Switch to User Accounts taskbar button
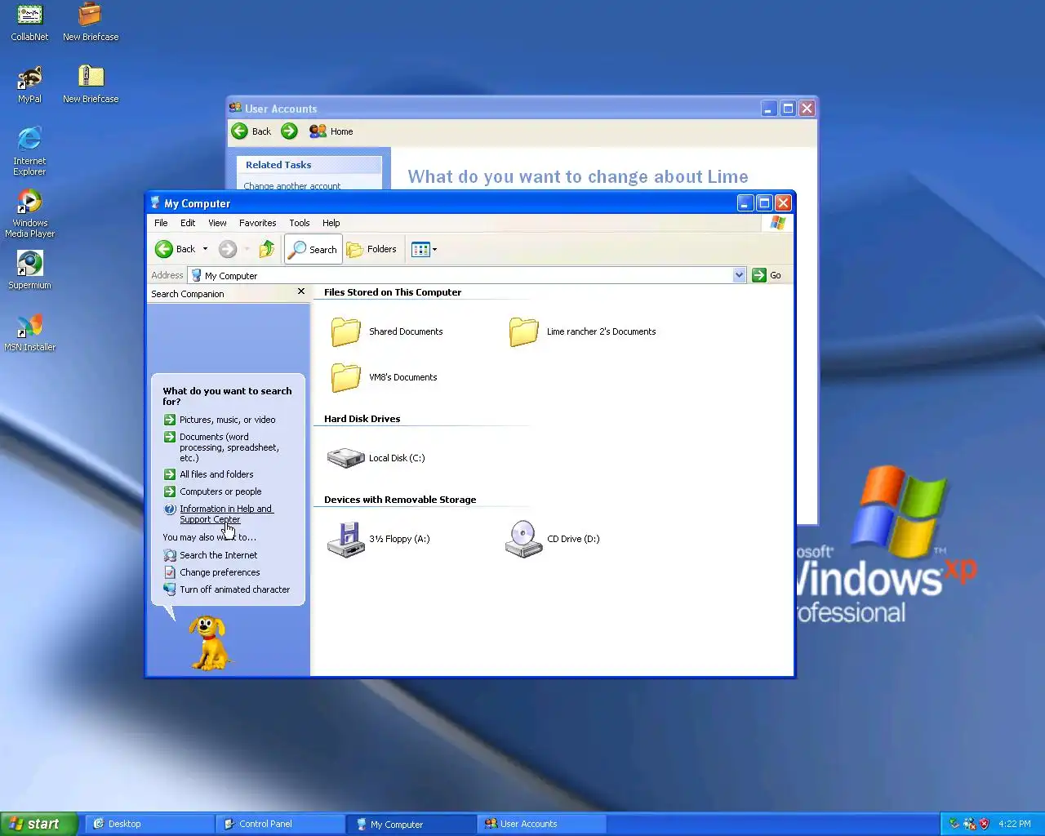 tap(542, 824)
